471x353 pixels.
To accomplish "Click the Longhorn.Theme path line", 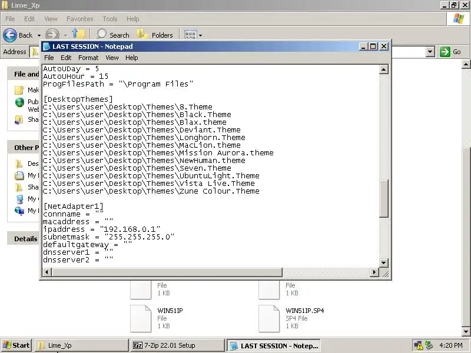I will point(144,138).
